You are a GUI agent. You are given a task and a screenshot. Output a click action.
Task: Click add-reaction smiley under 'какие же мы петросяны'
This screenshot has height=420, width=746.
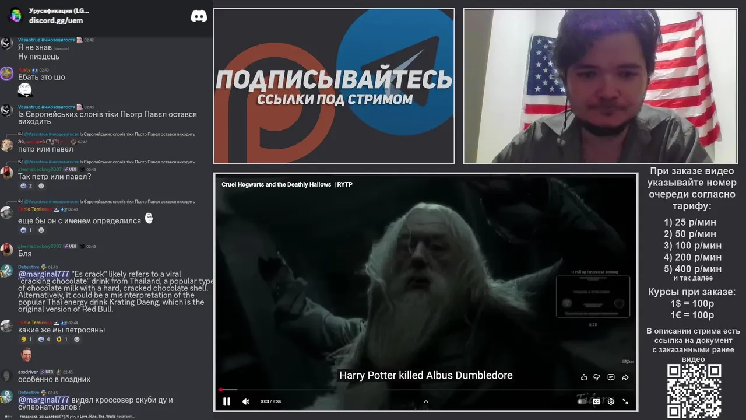(x=77, y=339)
